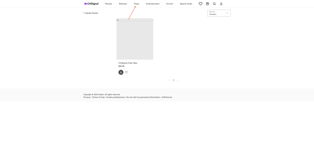Click the '1 results found.' text

pyautogui.click(x=91, y=13)
